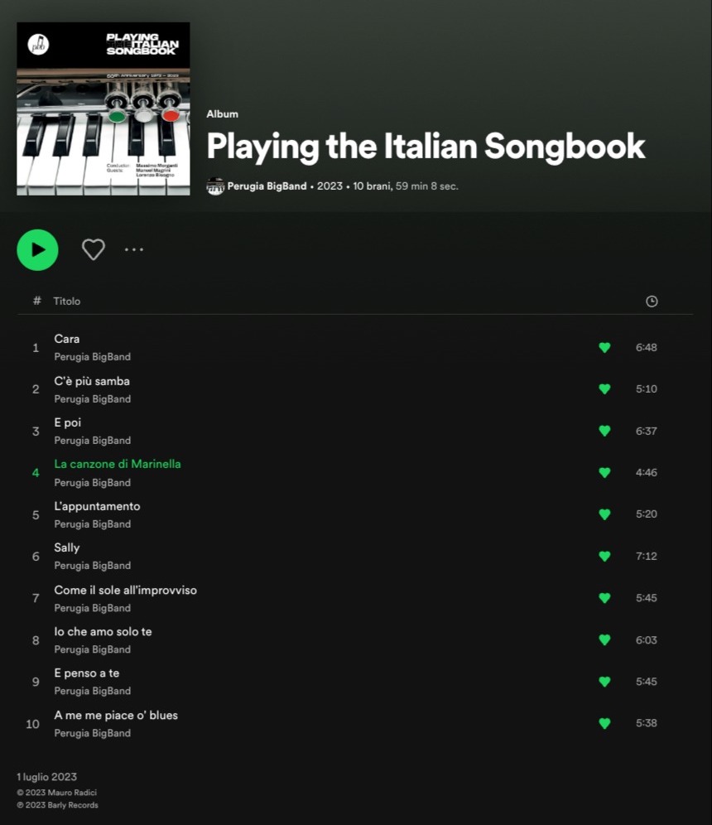Click heart beside Io che amo solo te
The image size is (712, 825).
604,639
